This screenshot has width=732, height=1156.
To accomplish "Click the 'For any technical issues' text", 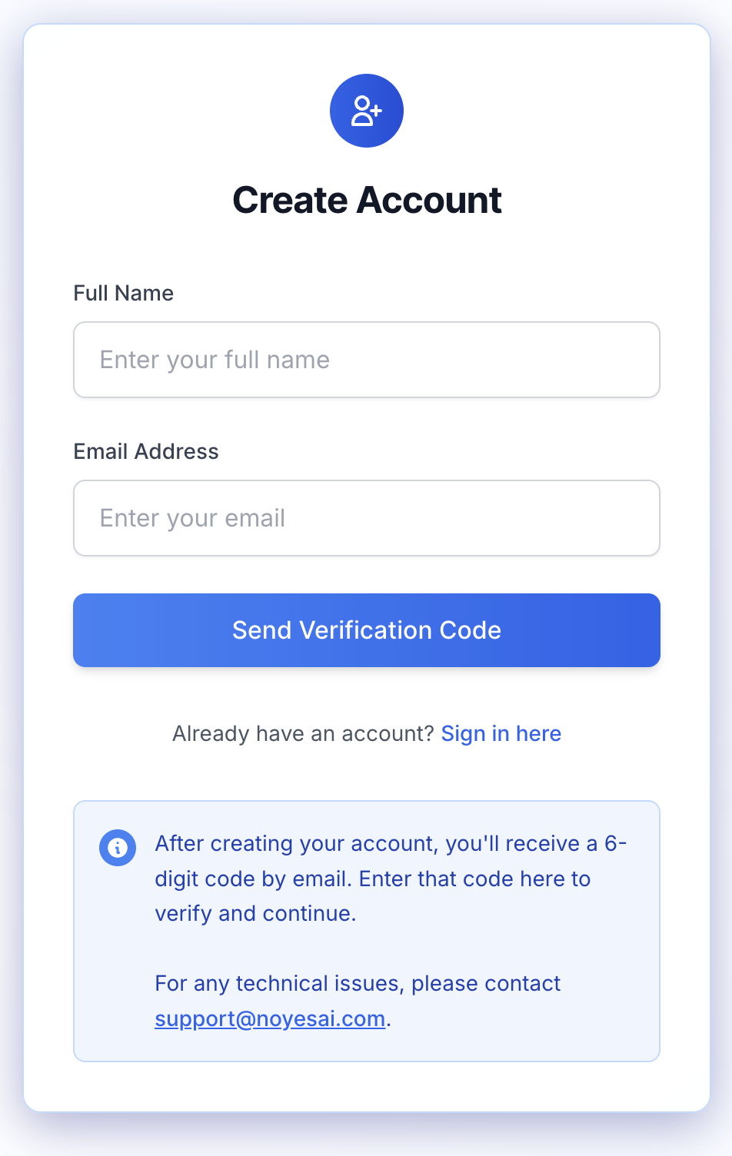I will click(x=358, y=984).
